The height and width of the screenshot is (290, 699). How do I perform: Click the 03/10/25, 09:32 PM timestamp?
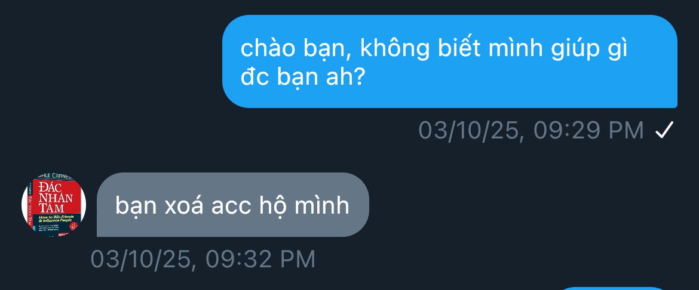click(203, 259)
